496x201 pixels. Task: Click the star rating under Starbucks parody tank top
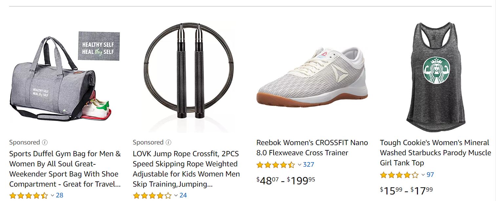click(399, 175)
